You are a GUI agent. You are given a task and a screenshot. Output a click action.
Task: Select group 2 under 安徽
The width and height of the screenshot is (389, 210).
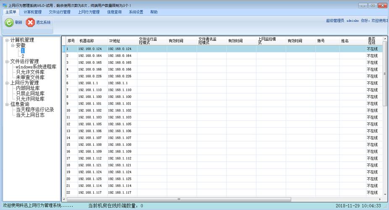(x=23, y=56)
